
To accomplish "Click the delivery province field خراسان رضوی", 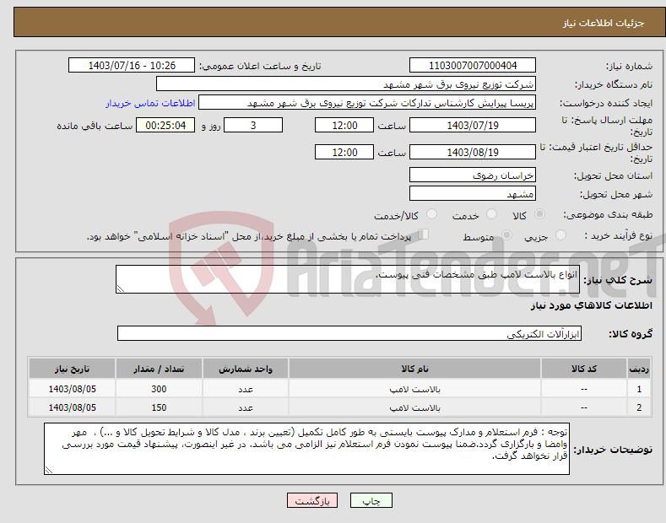I will click(x=473, y=175).
